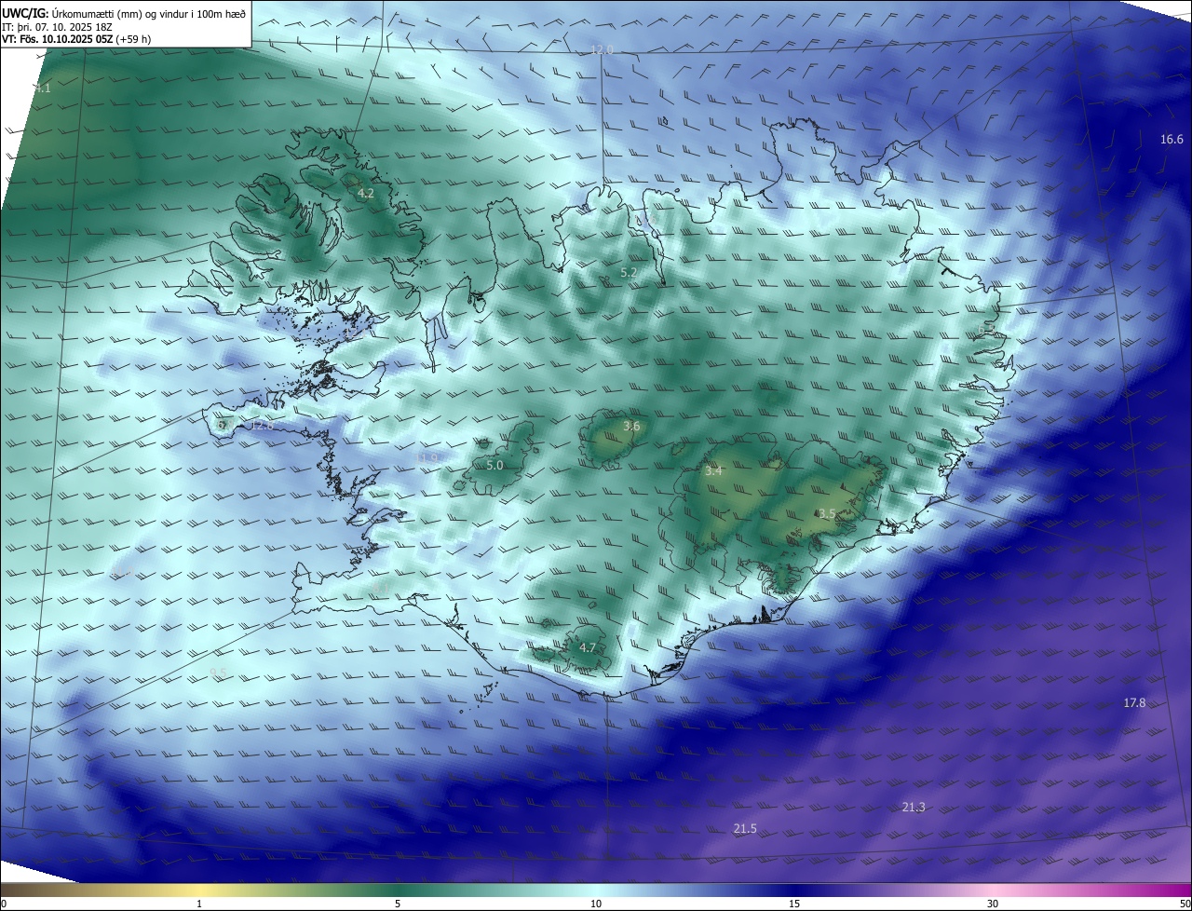Click the 9.5 value over the ocean
The height and width of the screenshot is (911, 1192).
(218, 673)
